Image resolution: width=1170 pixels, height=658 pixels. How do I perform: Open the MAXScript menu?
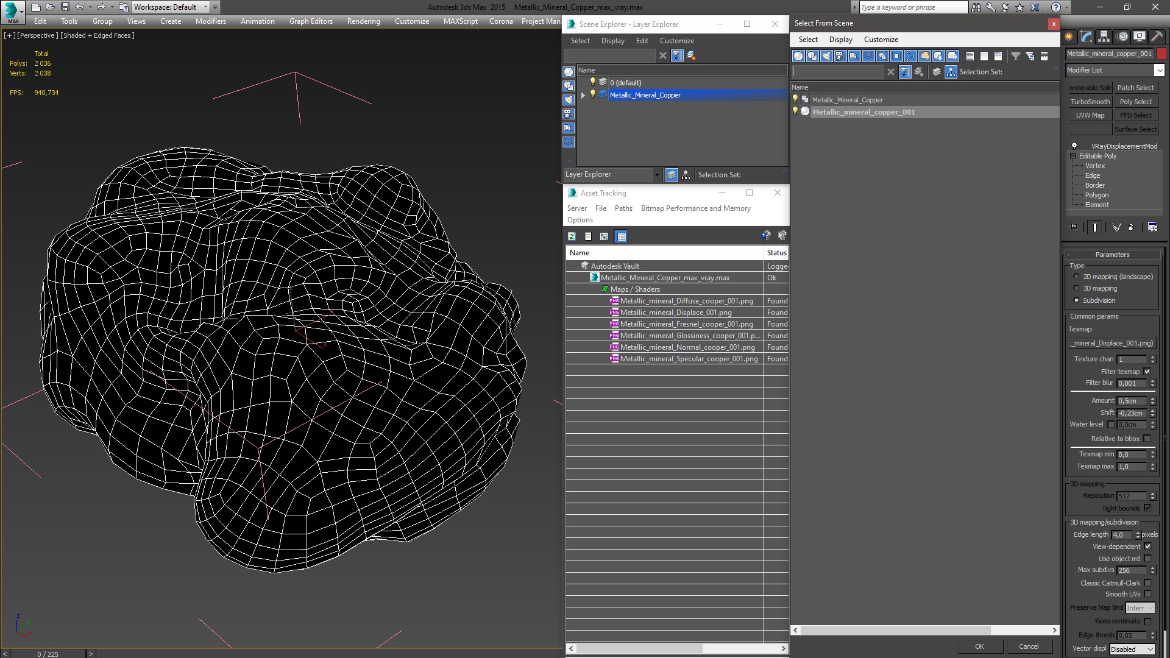coord(460,21)
